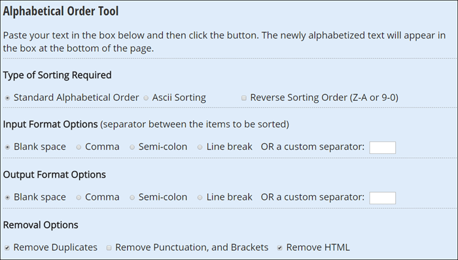The height and width of the screenshot is (260, 458).
Task: Choose Semi-colon for output format
Action: pyautogui.click(x=132, y=197)
